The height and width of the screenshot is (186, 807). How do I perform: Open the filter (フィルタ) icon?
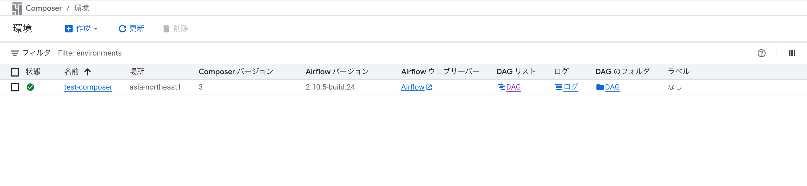(15, 53)
